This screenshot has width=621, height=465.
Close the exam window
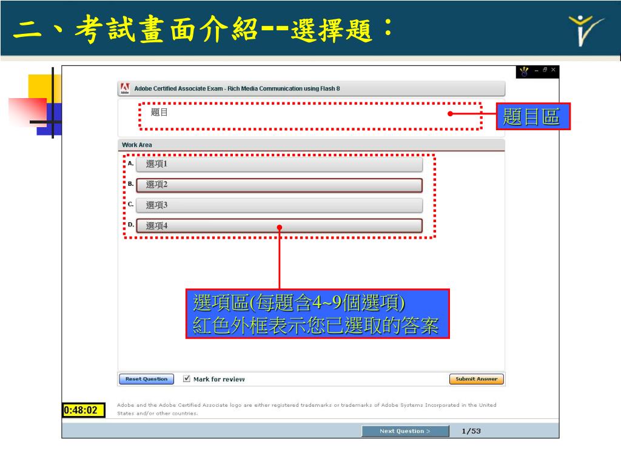553,70
